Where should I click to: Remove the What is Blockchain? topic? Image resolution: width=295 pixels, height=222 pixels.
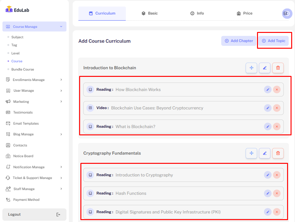coord(277,127)
